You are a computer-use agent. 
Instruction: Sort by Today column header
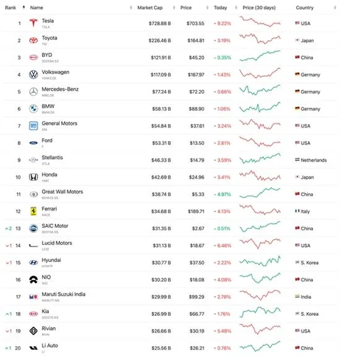(x=220, y=7)
